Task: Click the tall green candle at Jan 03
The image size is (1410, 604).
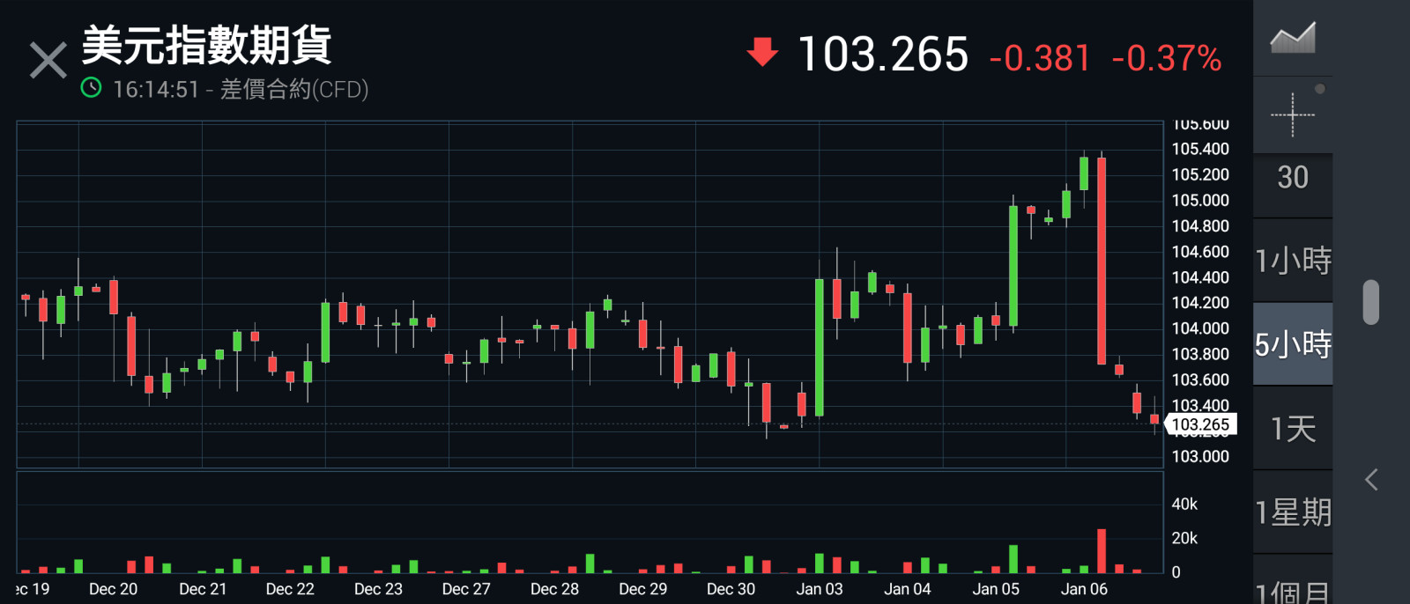Action: click(x=820, y=347)
